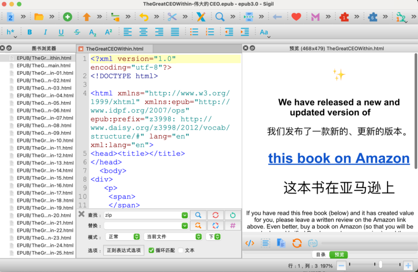
Task: Apply superscript formatting
Action: (108, 32)
